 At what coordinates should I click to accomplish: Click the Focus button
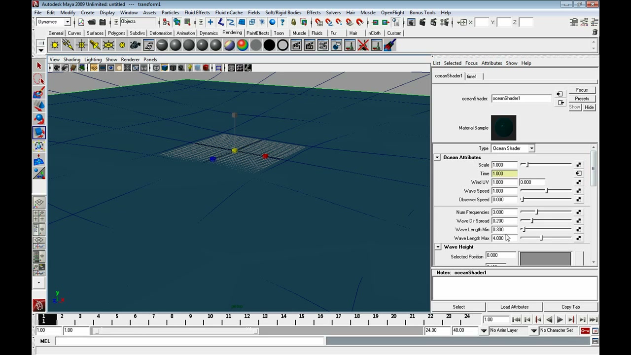point(582,90)
